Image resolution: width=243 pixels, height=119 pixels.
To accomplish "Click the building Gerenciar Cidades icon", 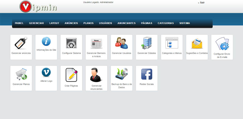I will pos(147,43).
